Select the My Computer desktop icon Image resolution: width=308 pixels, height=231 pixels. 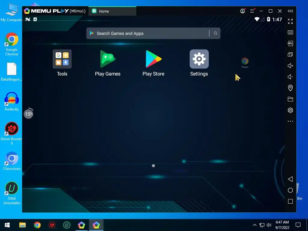11,13
